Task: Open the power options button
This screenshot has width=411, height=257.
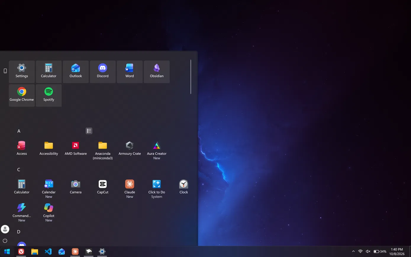Action: 5,241
